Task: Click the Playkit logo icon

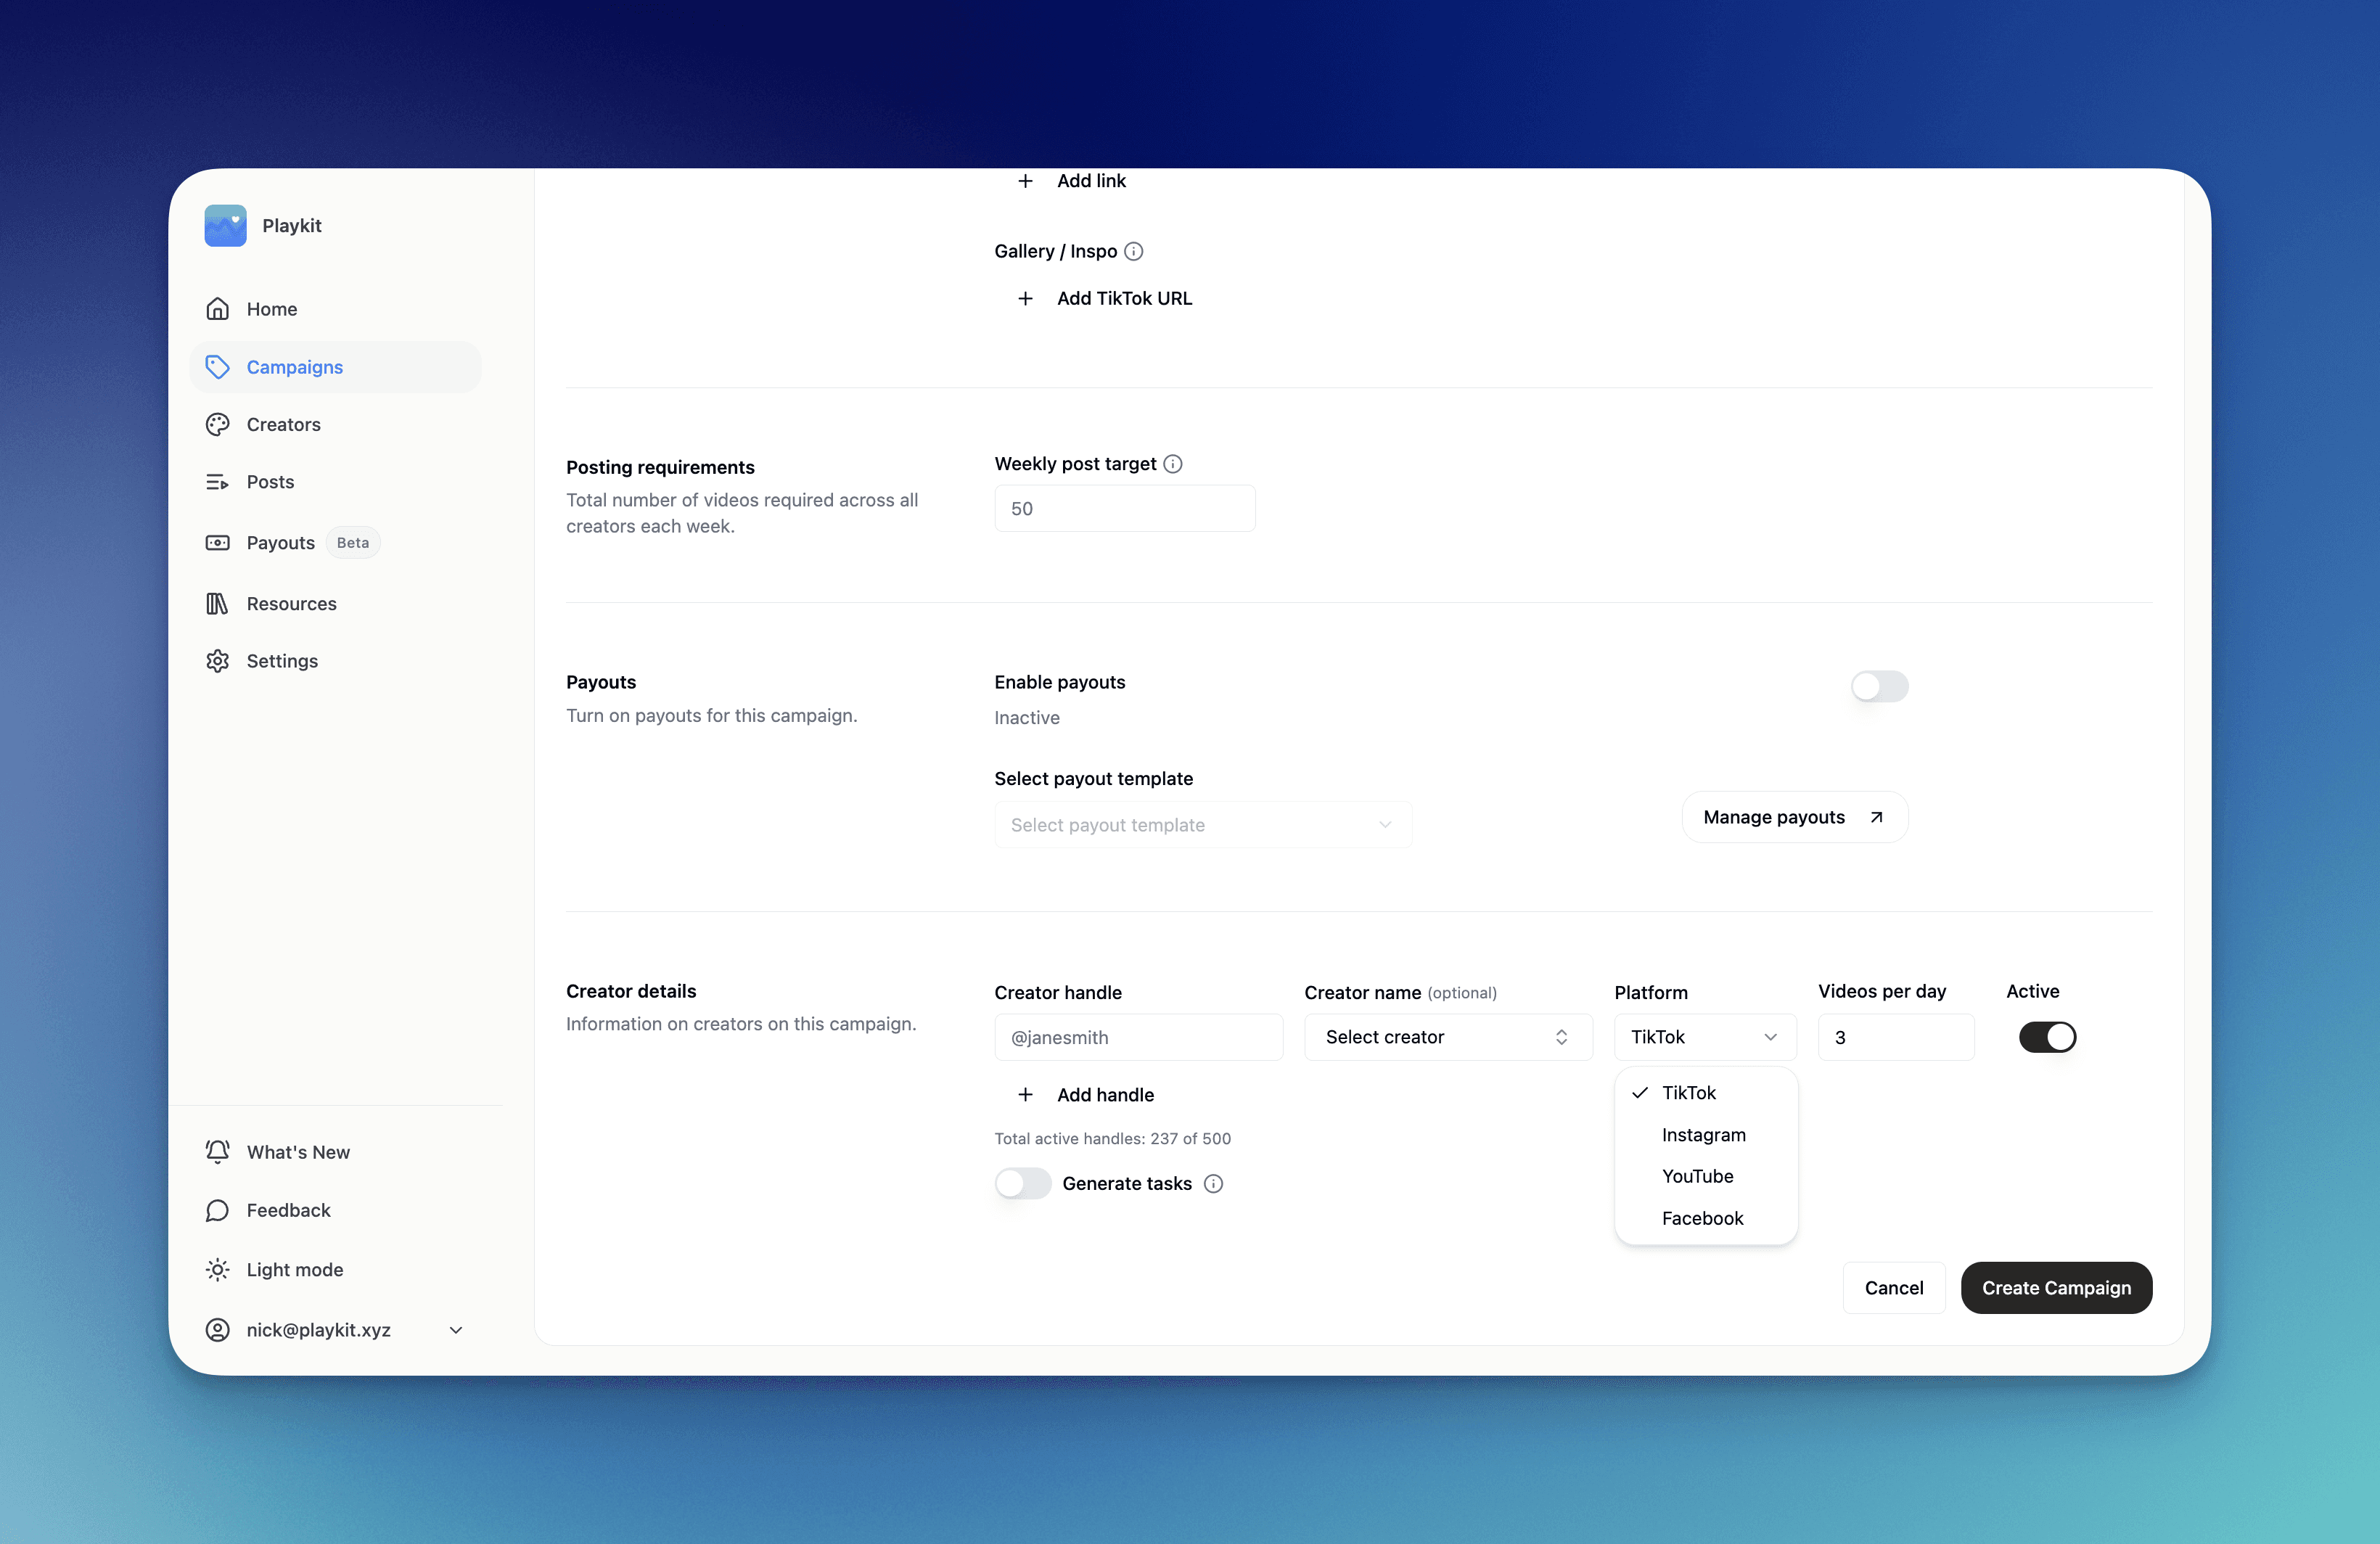Action: coord(225,226)
